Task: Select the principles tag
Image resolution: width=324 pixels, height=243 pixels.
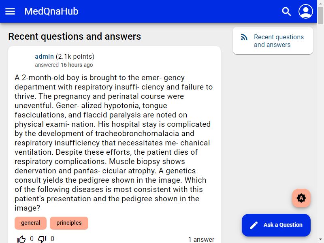Action: click(69, 223)
